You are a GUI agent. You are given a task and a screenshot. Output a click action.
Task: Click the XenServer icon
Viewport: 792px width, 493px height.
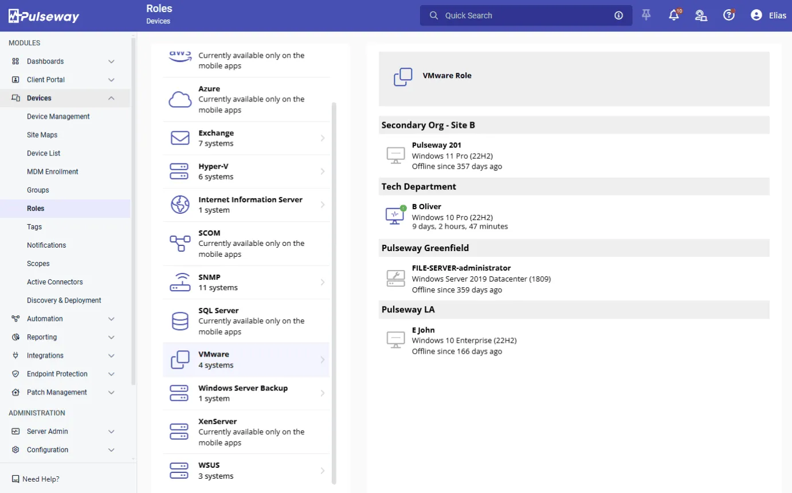(x=179, y=432)
